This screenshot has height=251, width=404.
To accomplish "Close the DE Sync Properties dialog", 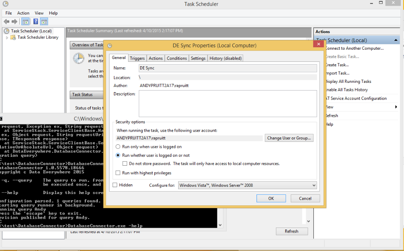I will click(318, 44).
